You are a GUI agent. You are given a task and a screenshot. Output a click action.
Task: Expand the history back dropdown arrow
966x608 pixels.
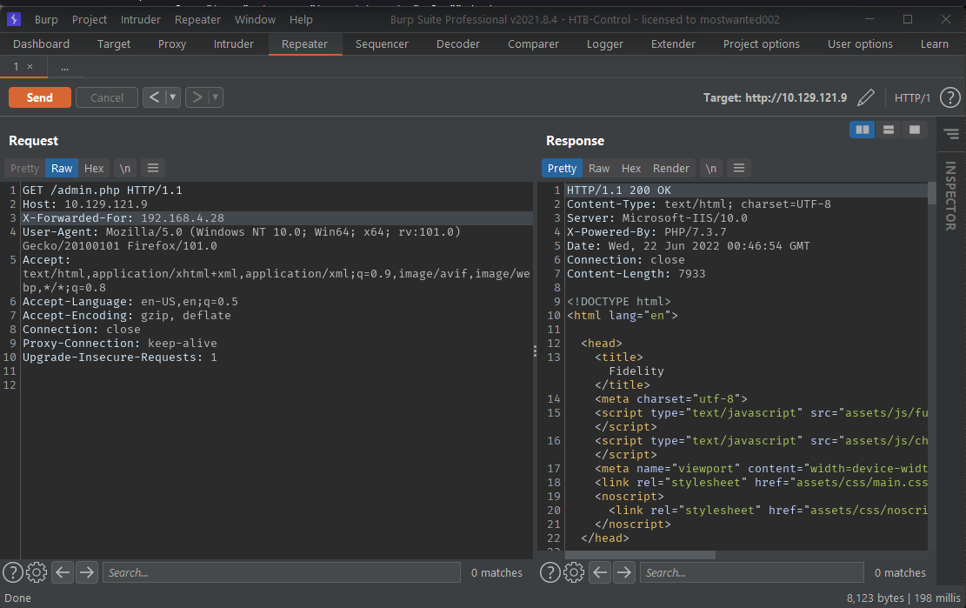(x=173, y=97)
